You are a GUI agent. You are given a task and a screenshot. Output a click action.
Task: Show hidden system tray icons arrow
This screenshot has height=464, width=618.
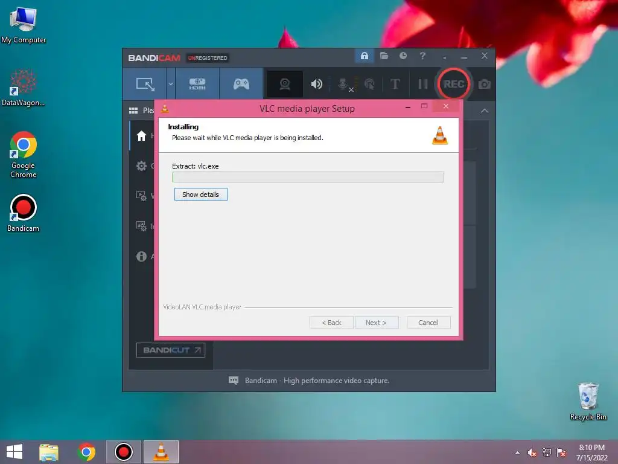517,453
